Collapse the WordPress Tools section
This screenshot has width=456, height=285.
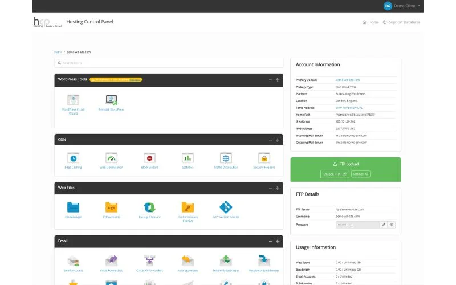pyautogui.click(x=270, y=80)
